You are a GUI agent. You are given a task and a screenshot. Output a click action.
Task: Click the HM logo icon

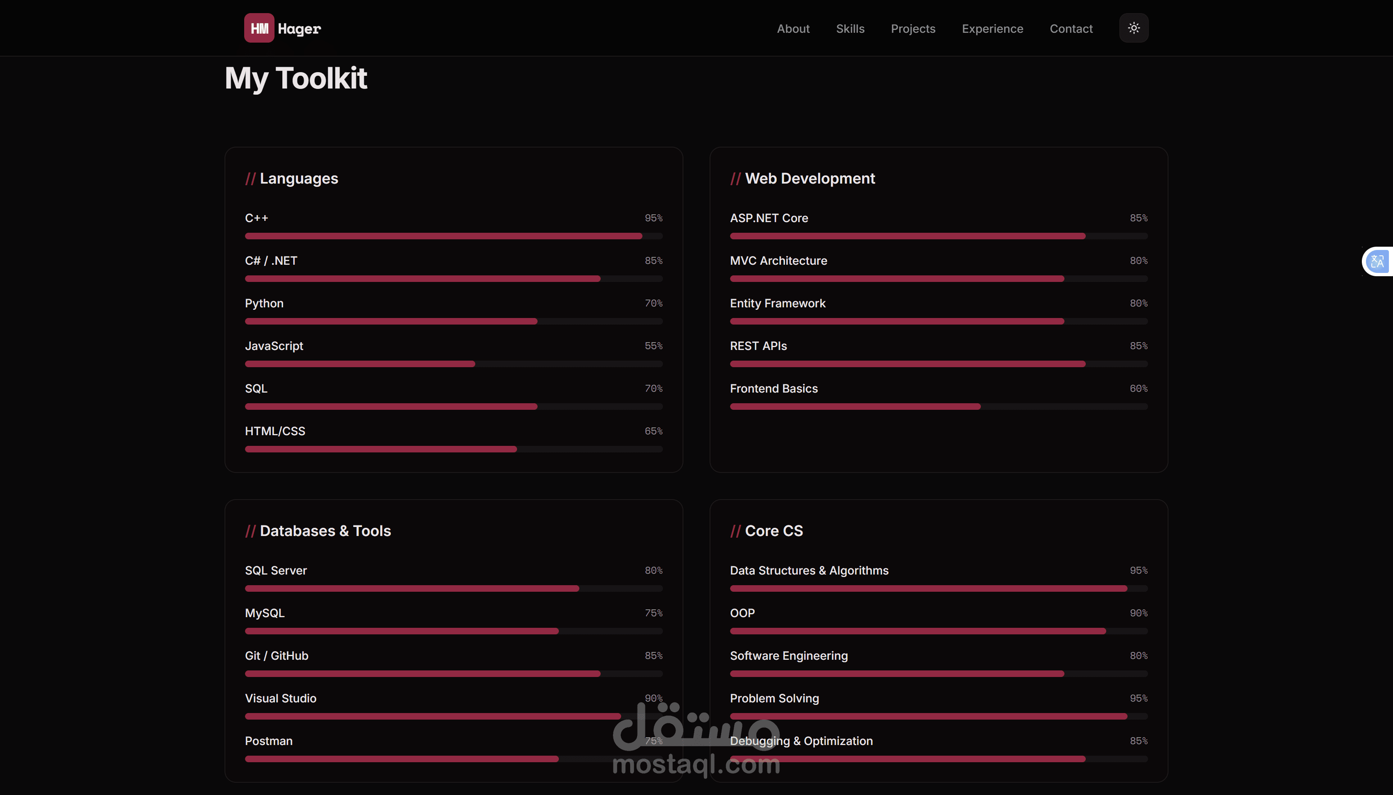[x=259, y=28]
